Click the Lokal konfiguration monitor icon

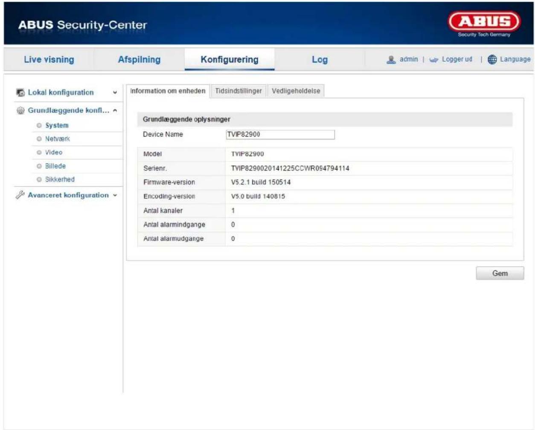click(x=20, y=92)
